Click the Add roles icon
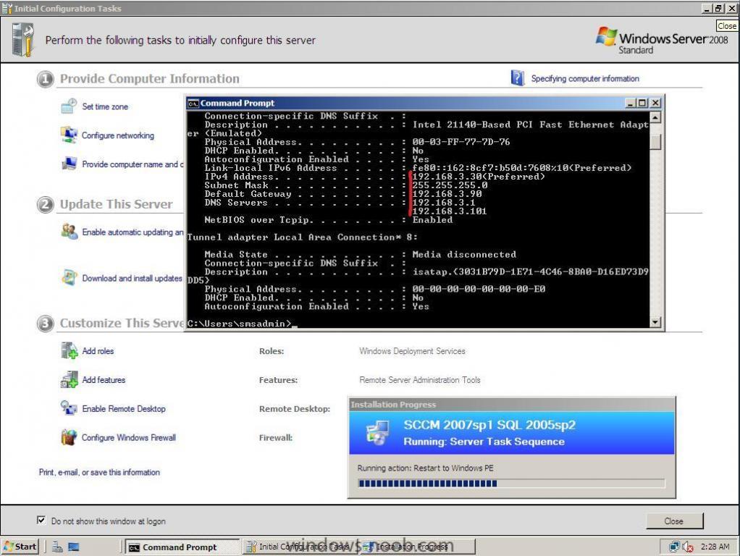The height and width of the screenshot is (556, 740). [70, 350]
